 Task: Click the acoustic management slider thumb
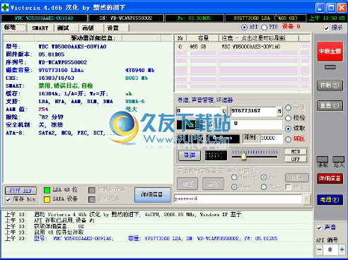[x=244, y=156]
